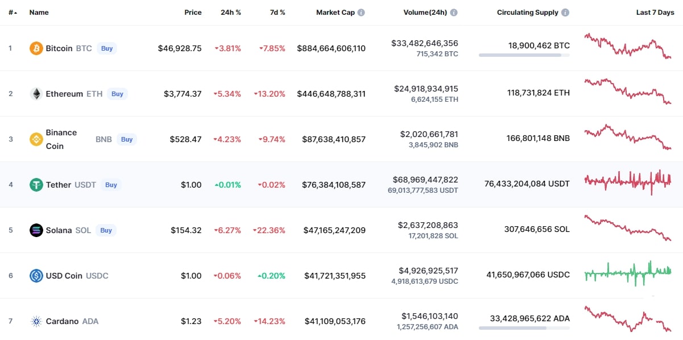The width and height of the screenshot is (683, 340).
Task: Open Solana's 7-day sparkline chart
Action: tap(628, 228)
